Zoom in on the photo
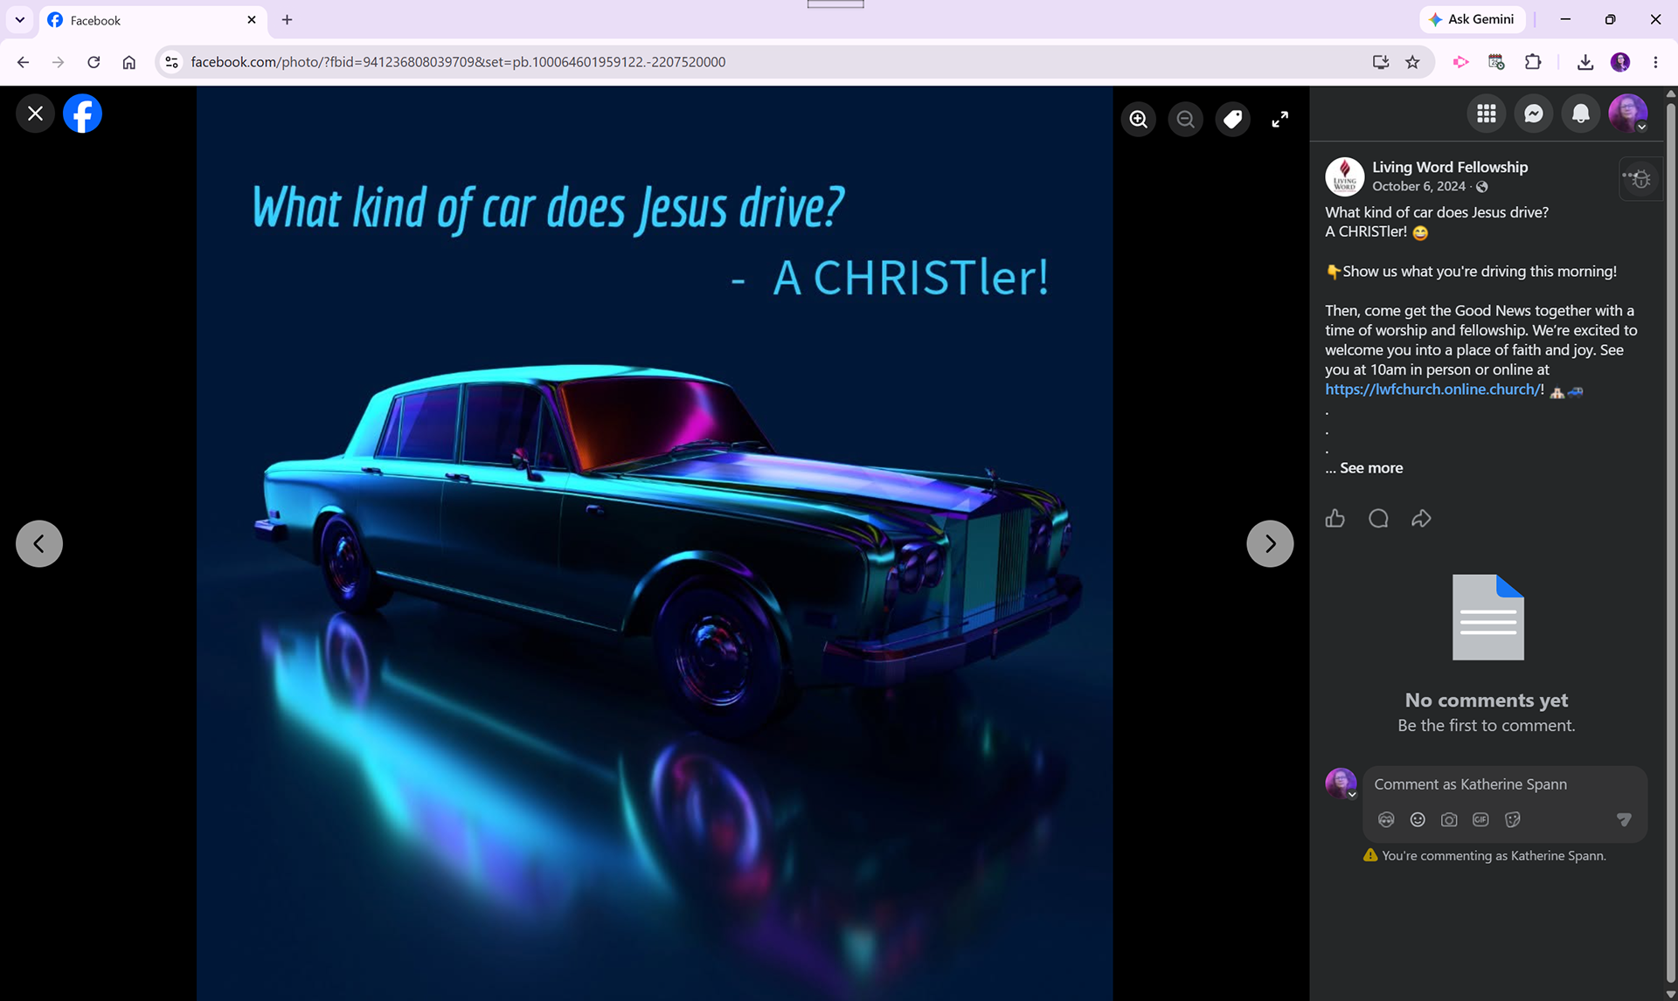Viewport: 1678px width, 1001px height. 1138,119
